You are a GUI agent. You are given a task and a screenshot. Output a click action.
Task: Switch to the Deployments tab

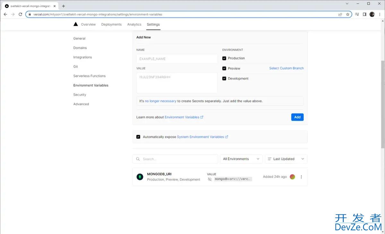point(111,24)
